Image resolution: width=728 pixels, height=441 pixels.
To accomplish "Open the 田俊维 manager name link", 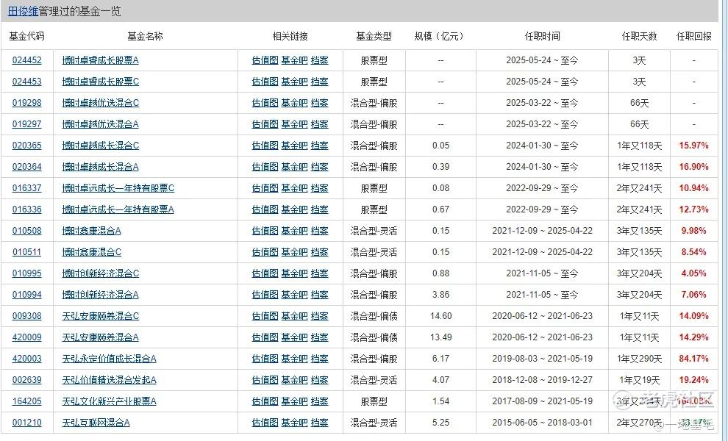I will click(x=23, y=11).
